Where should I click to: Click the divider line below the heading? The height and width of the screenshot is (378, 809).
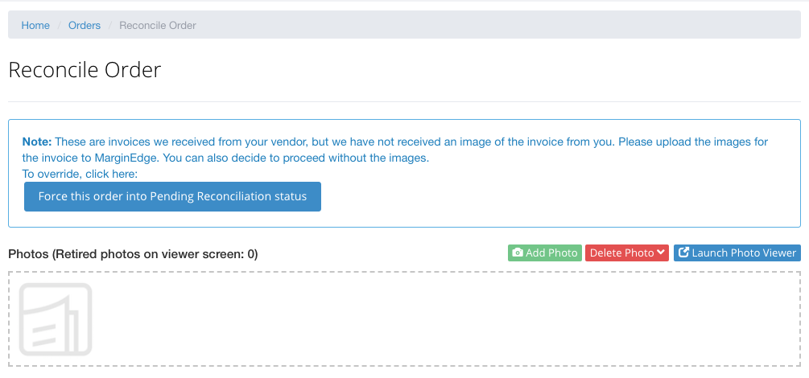click(404, 102)
